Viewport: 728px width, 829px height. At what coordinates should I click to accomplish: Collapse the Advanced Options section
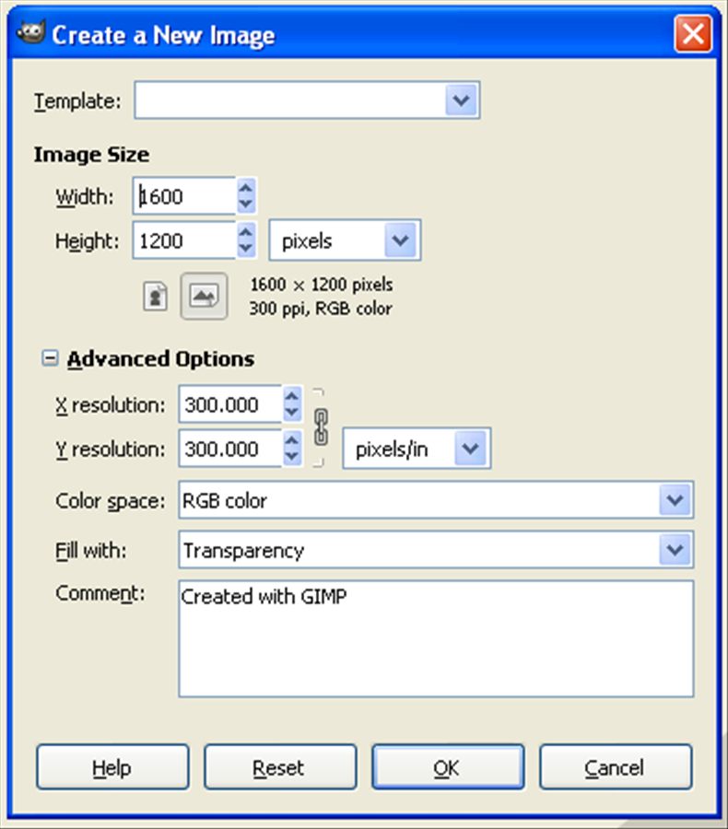tap(50, 358)
